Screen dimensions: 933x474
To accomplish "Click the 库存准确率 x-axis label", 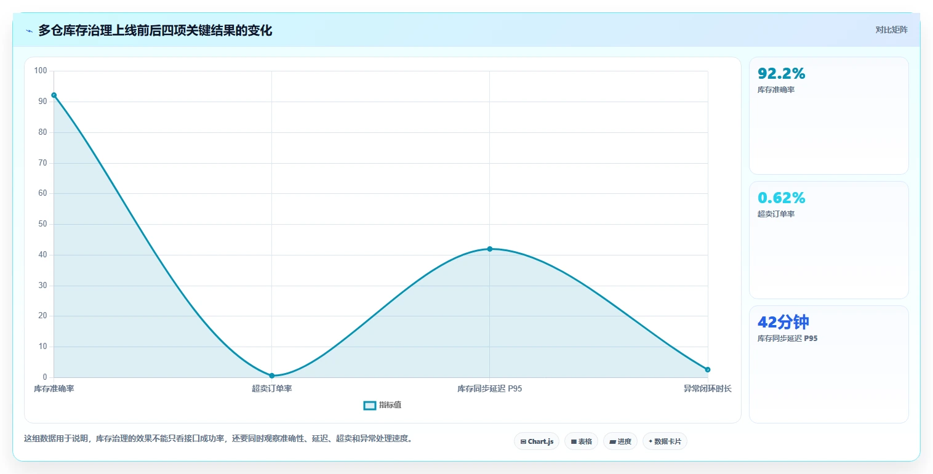I will 54,388.
